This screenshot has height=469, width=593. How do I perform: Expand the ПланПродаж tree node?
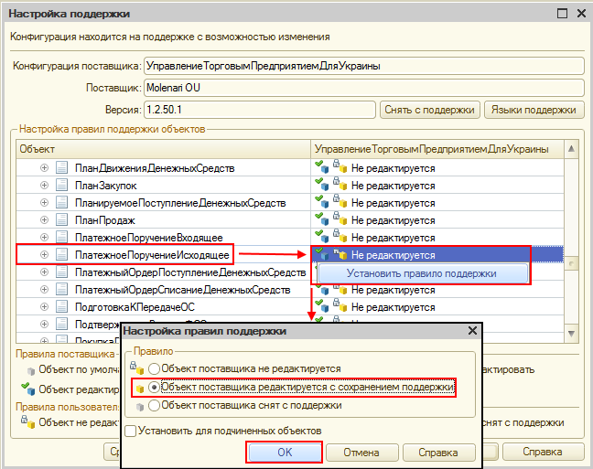coord(44,219)
